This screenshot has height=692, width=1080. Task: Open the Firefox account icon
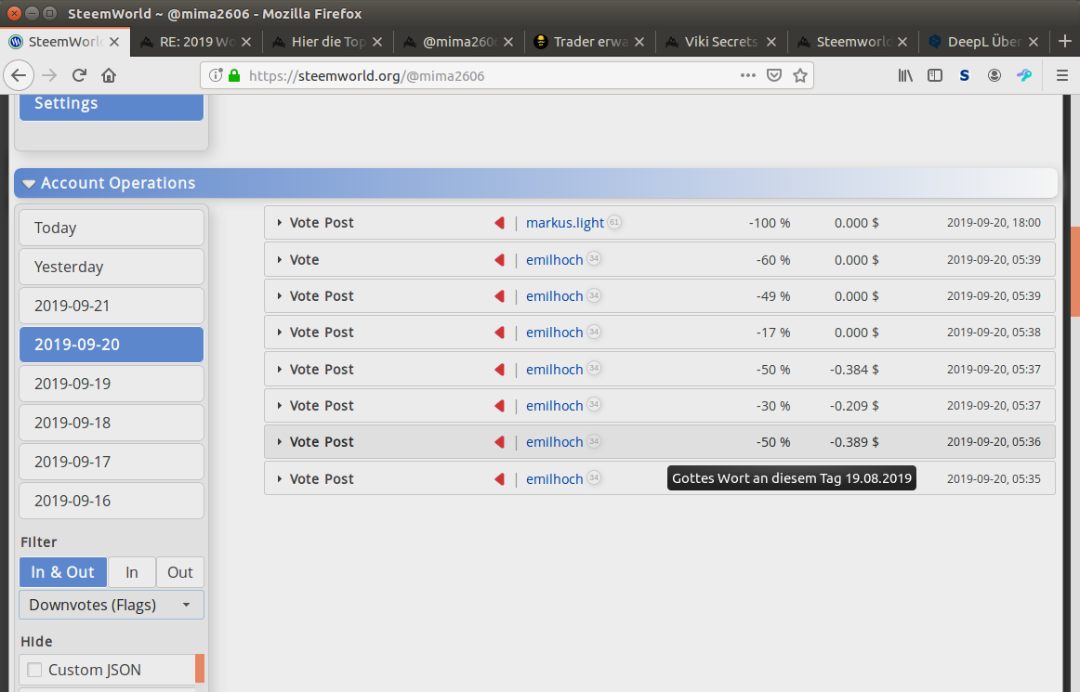tap(994, 75)
